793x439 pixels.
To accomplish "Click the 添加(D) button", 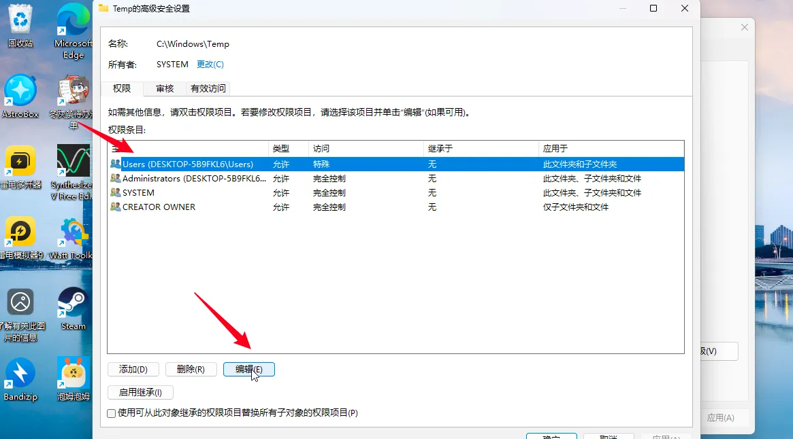I will [133, 369].
